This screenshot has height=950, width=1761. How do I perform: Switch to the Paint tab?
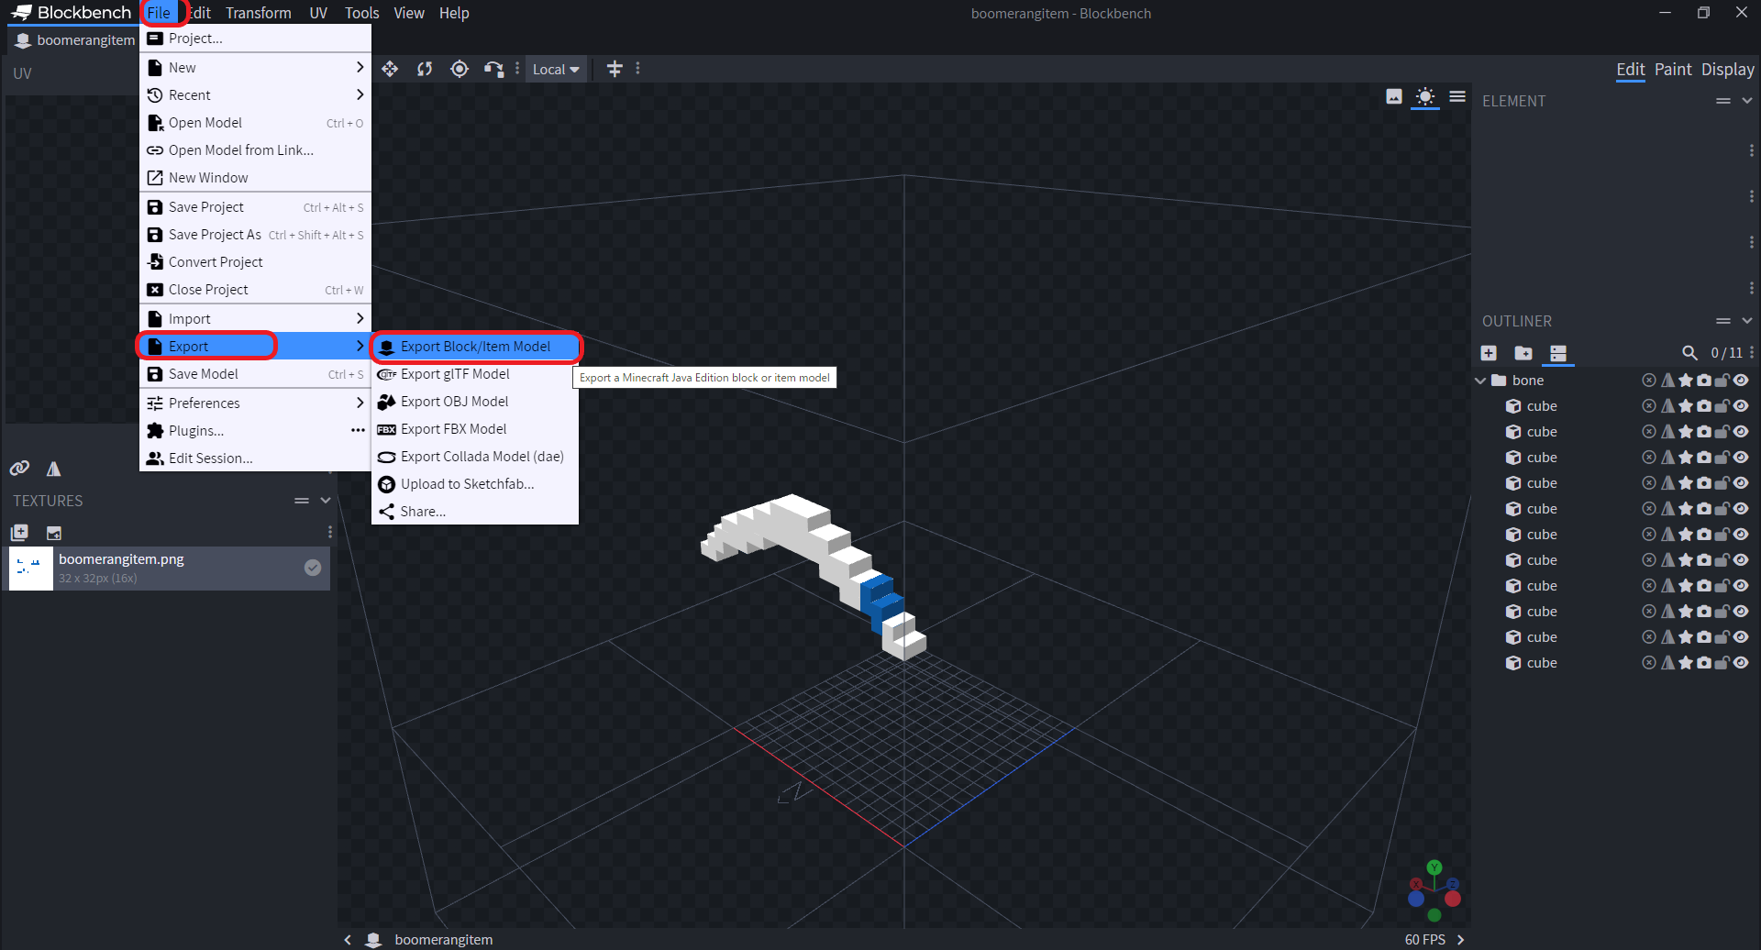click(1673, 69)
